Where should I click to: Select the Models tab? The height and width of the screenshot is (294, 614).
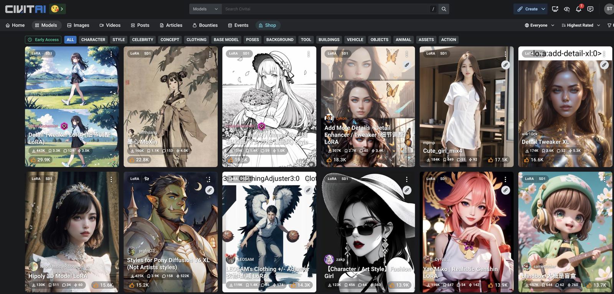click(46, 25)
